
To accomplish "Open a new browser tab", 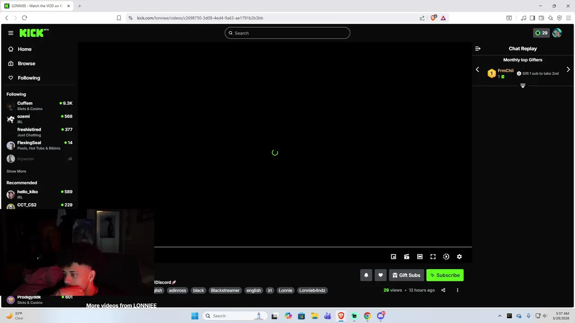I will coord(80,6).
